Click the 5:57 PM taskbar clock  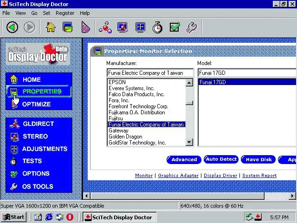point(279,217)
